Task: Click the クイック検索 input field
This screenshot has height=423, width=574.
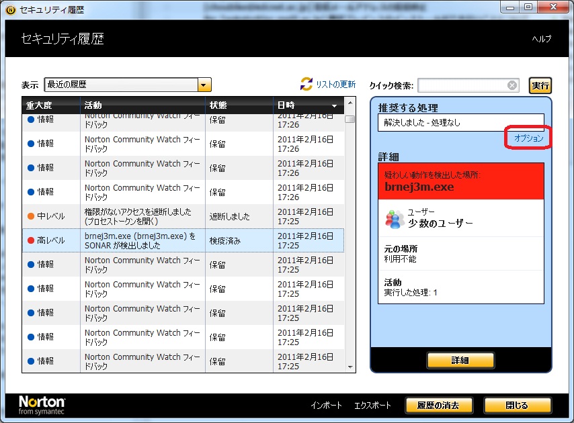Action: point(468,85)
